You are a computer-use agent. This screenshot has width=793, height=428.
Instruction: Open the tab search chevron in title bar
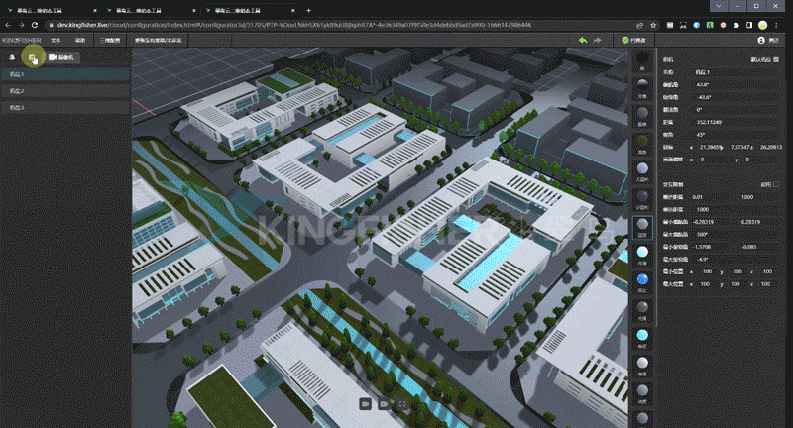[x=718, y=6]
